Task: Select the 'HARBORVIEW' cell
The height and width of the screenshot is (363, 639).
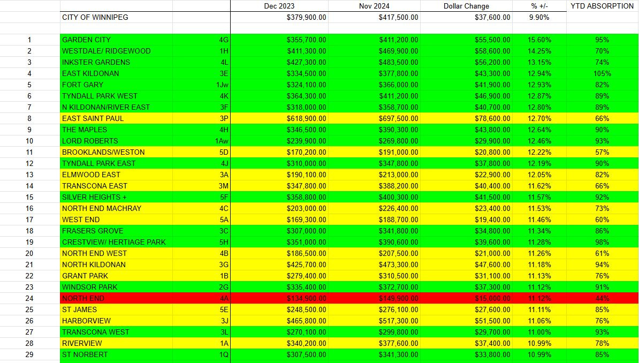Action: [x=116, y=321]
